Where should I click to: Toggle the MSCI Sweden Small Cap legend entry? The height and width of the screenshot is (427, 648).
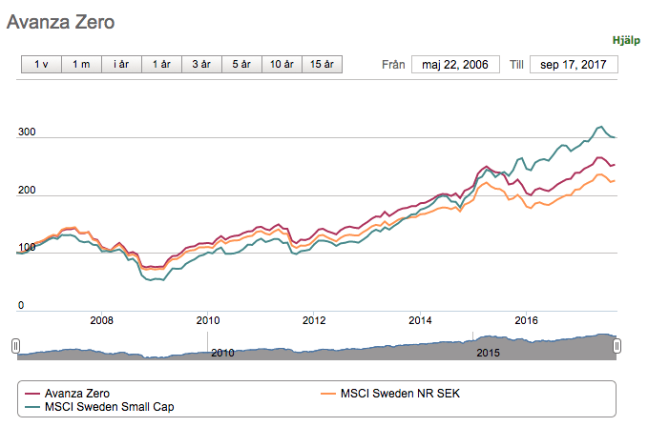(x=99, y=407)
